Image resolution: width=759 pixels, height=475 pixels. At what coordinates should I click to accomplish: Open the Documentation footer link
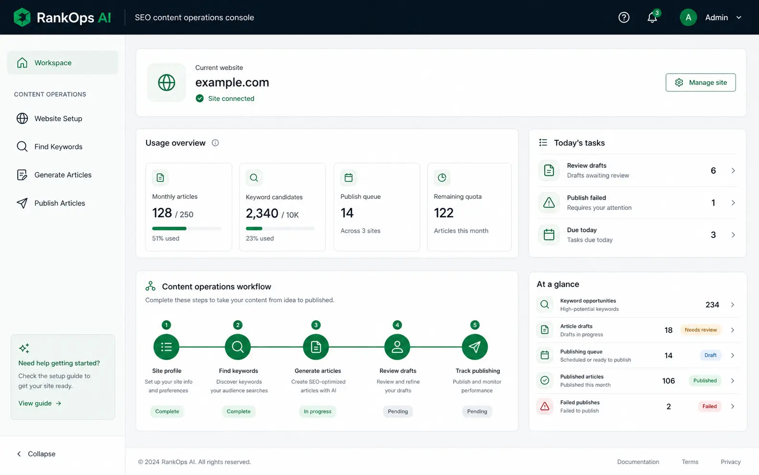[x=638, y=462]
